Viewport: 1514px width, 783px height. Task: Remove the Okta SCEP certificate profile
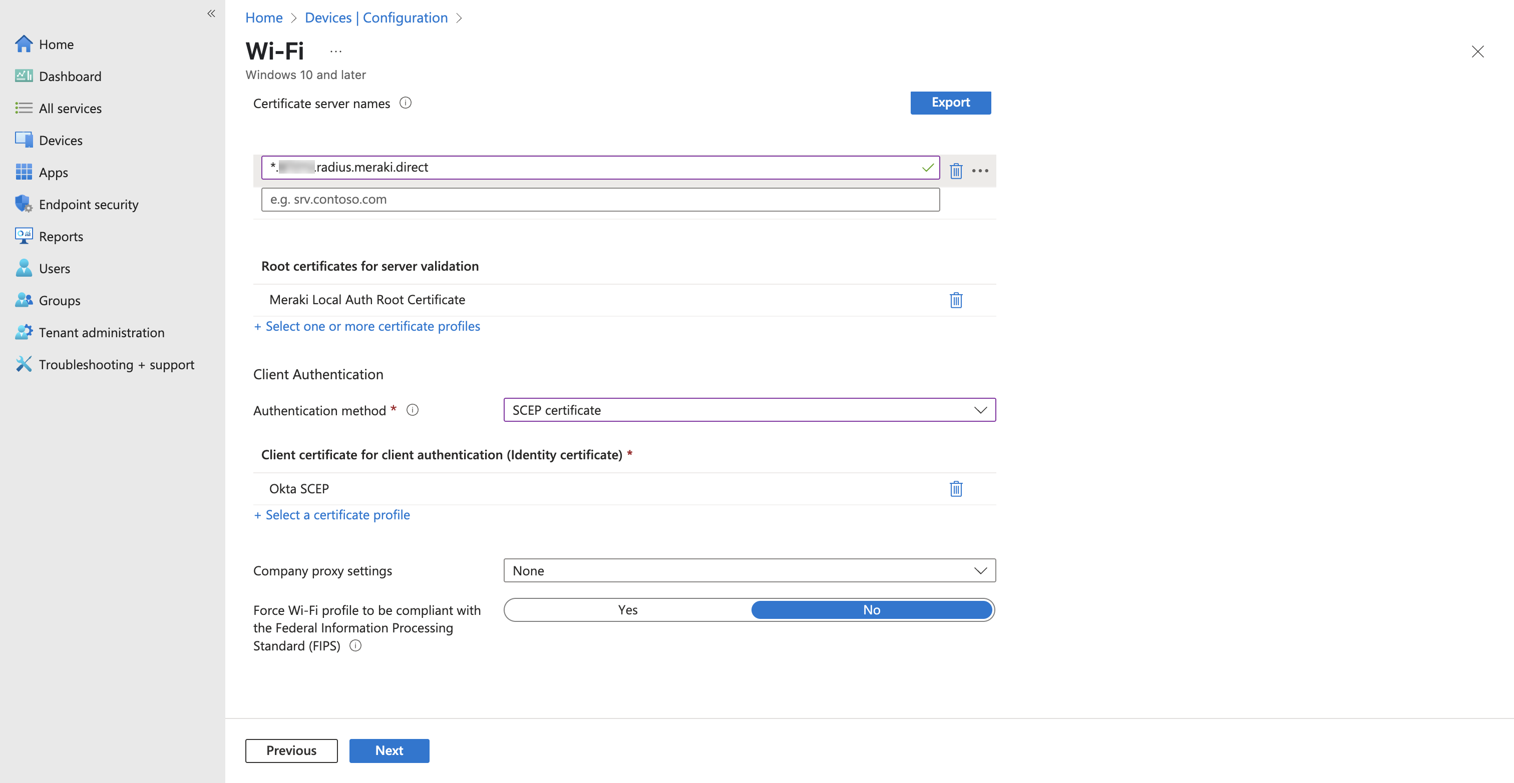coord(956,489)
